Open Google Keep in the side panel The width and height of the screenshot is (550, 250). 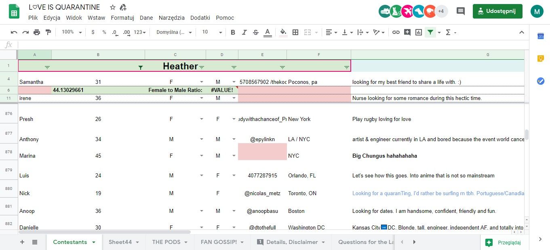pos(540,58)
